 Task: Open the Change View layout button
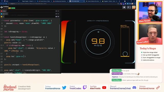pos(124,7)
